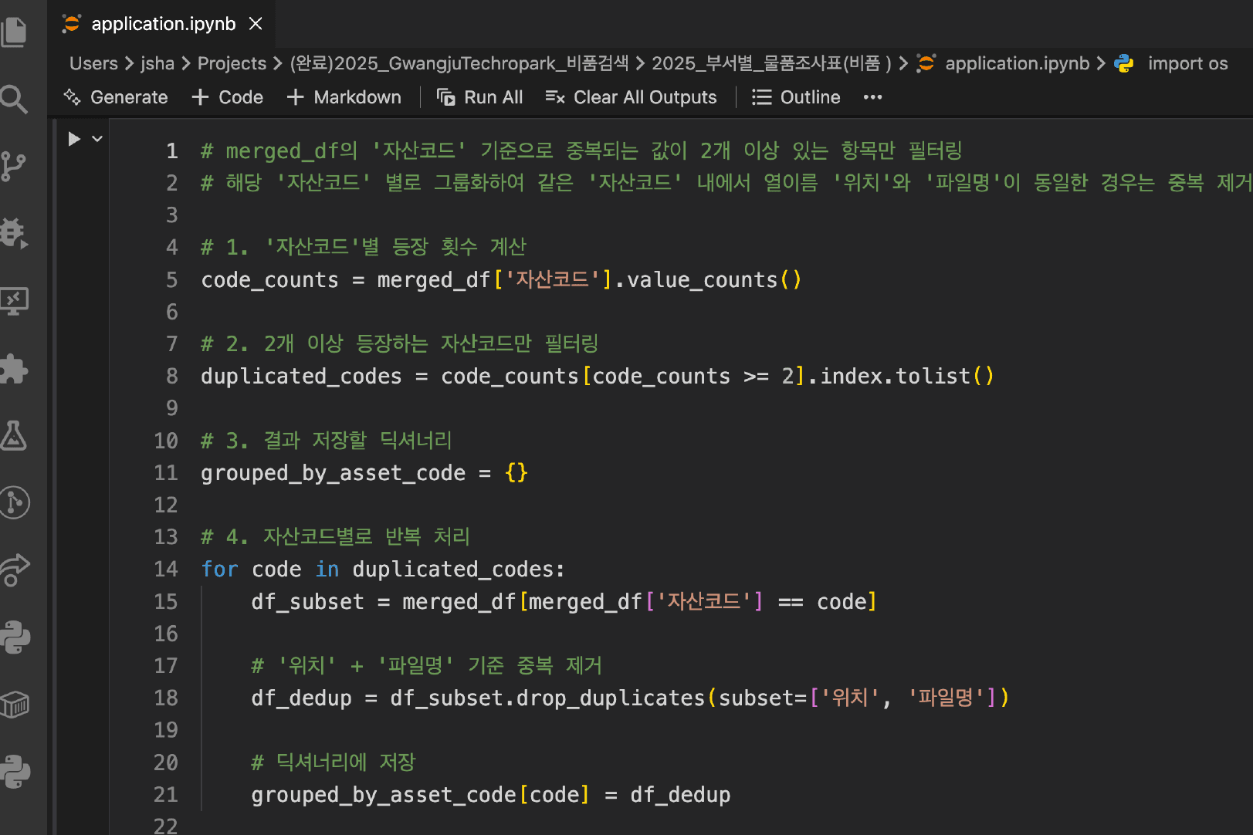1253x835 pixels.
Task: Open the Search view
Action: [x=14, y=99]
